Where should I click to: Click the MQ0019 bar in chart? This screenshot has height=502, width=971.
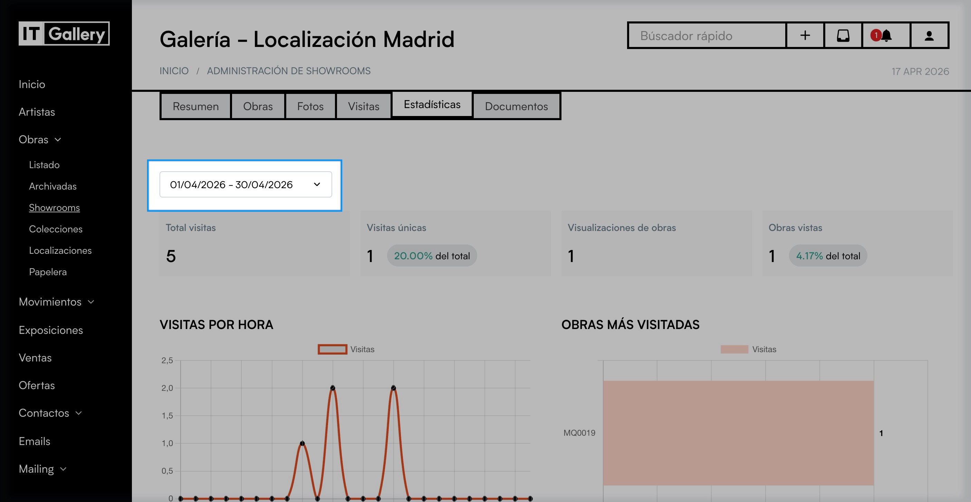(x=738, y=433)
